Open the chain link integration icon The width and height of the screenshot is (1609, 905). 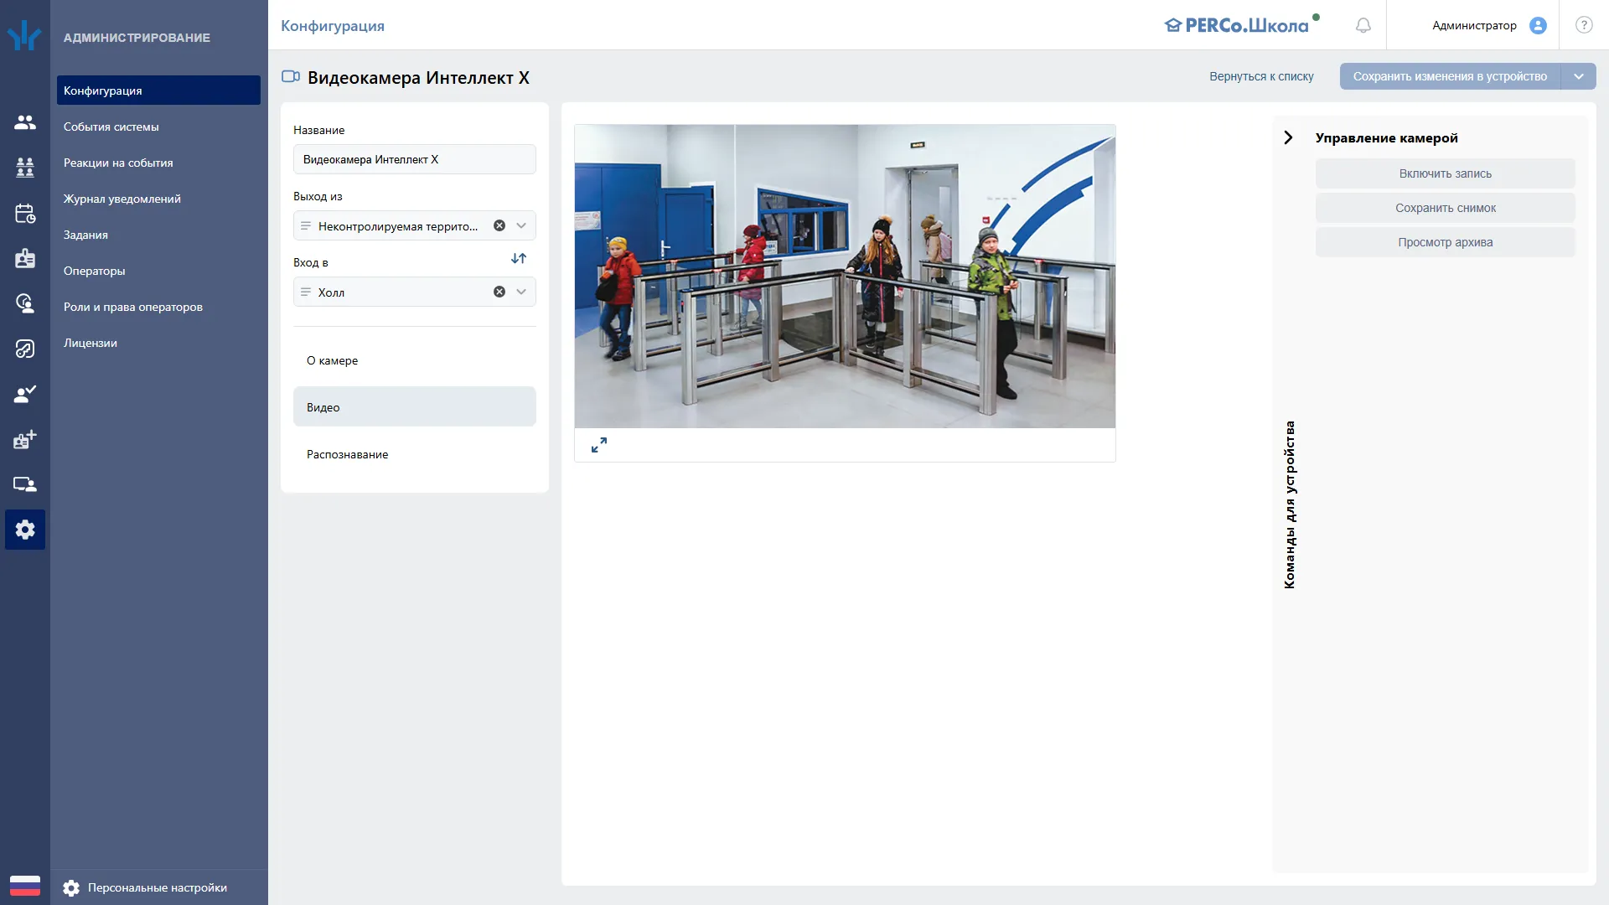(x=25, y=349)
